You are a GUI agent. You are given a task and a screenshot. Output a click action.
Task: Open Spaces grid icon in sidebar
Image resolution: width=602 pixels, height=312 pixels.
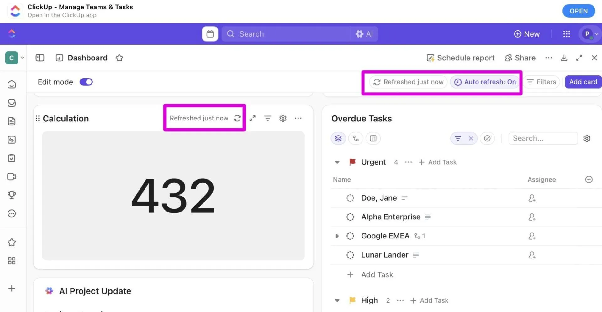(12, 261)
